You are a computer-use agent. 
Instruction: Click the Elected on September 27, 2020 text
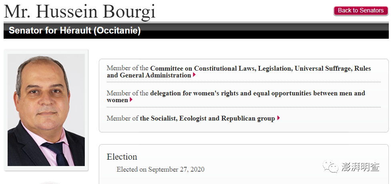click(160, 169)
